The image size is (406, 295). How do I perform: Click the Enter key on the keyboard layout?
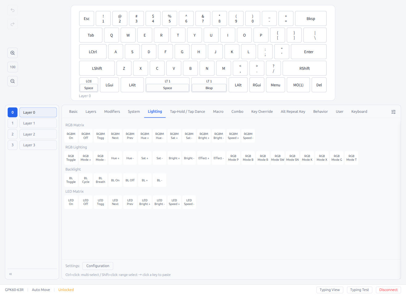(x=308, y=52)
